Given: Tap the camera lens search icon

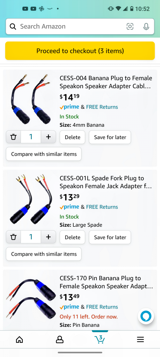Looking at the screenshot, I should click(130, 27).
